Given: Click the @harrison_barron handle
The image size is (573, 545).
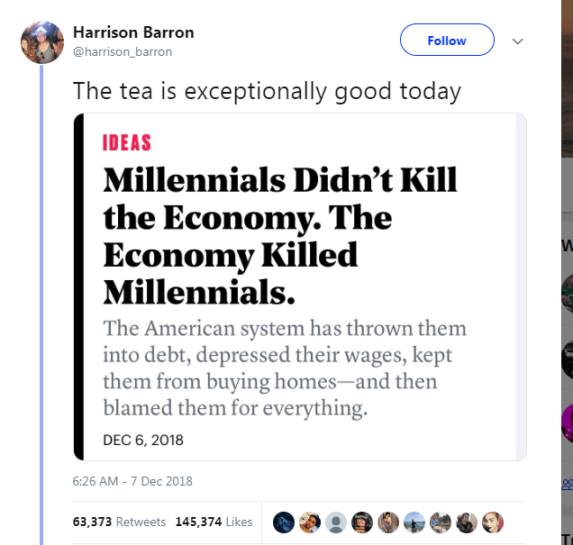Looking at the screenshot, I should click(122, 52).
